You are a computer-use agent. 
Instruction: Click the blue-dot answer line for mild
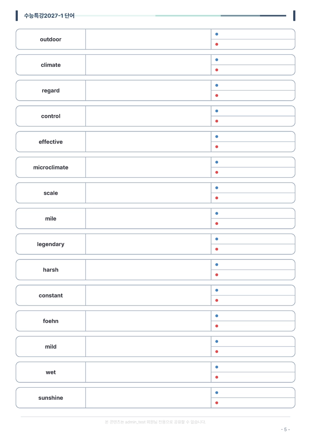(253, 342)
